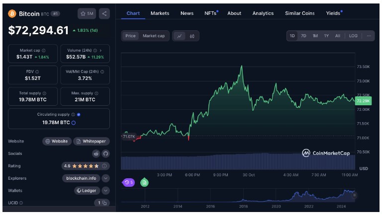Click the $1.52T FDV value
The width and height of the screenshot is (382, 215).
33,78
